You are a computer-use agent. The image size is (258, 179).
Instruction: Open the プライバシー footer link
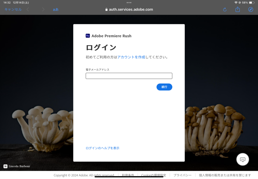tap(182, 175)
